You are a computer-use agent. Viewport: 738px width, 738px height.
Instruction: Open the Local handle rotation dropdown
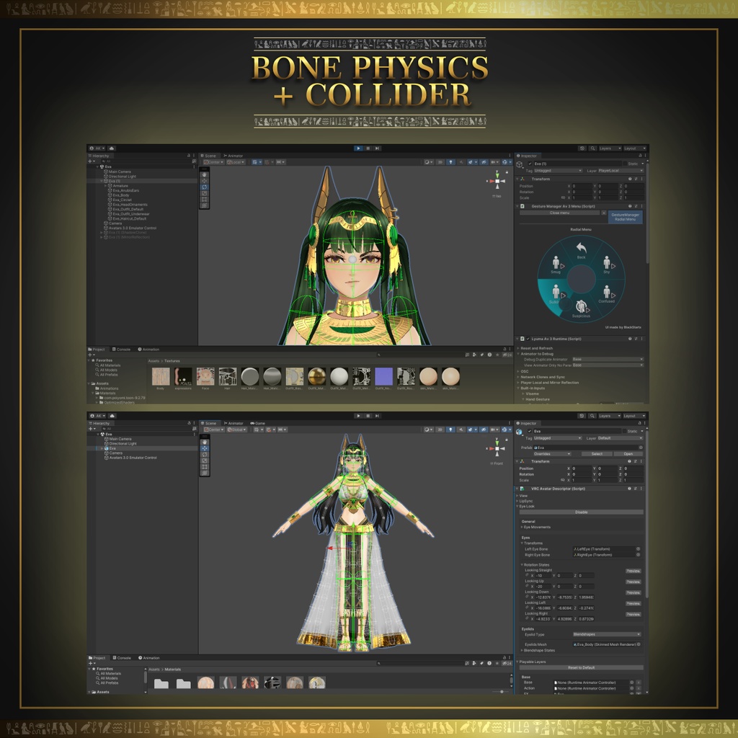[236, 162]
